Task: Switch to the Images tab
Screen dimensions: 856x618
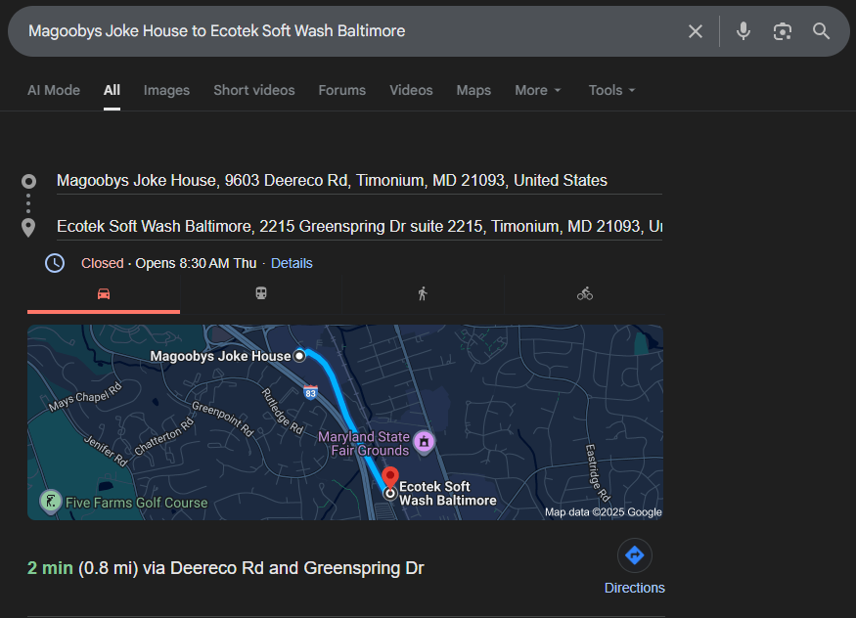Action: tap(166, 90)
